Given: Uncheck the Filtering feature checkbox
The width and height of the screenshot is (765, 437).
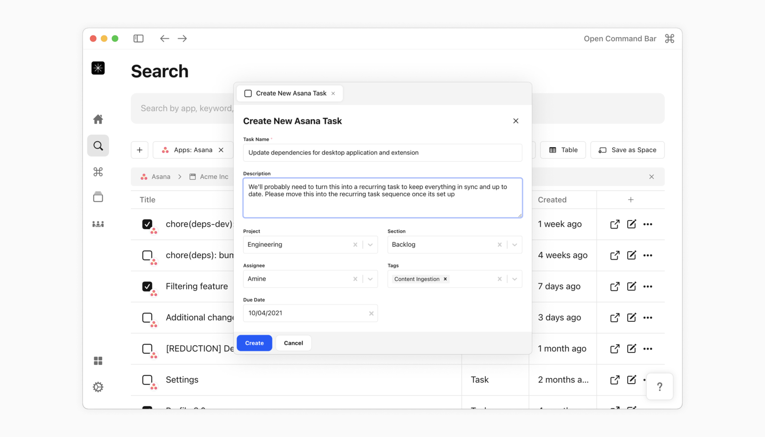Looking at the screenshot, I should coord(147,286).
